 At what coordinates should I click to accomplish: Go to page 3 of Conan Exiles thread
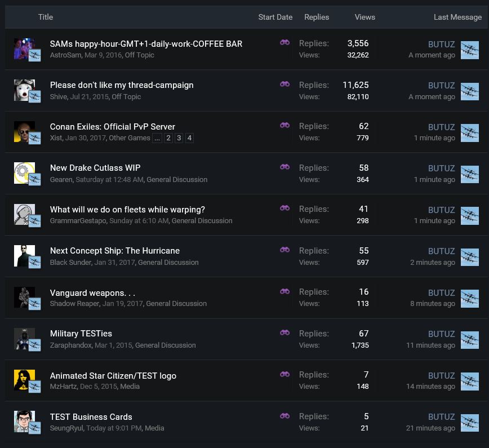tap(179, 138)
